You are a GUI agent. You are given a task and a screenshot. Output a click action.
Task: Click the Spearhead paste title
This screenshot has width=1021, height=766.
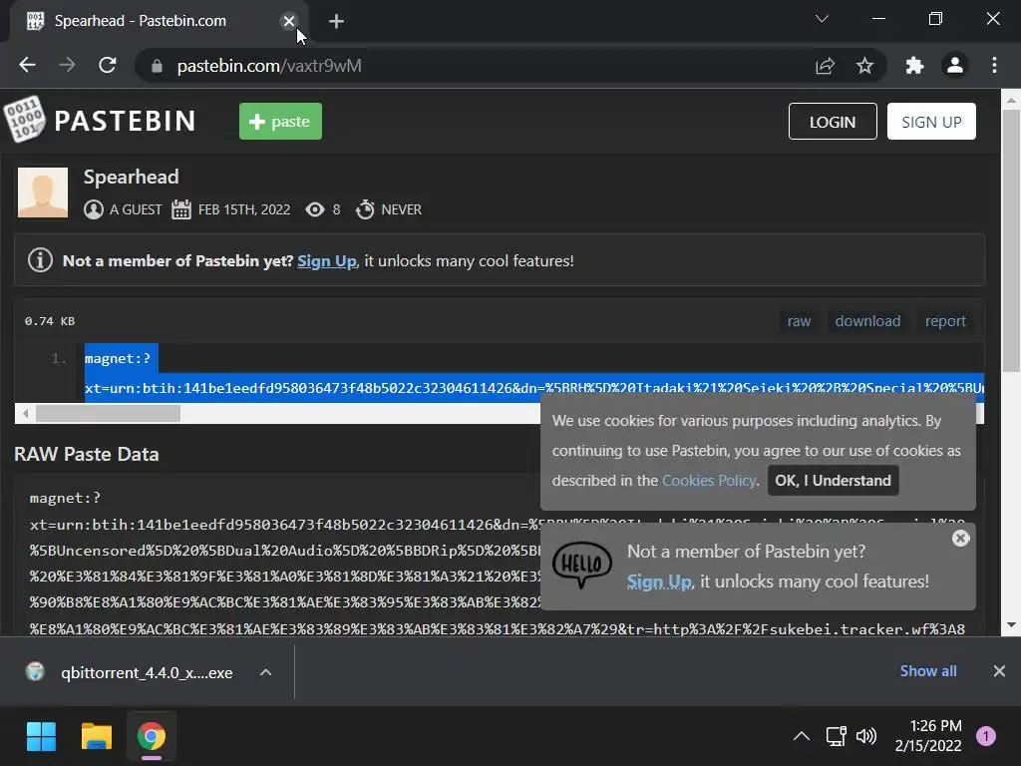click(x=131, y=177)
